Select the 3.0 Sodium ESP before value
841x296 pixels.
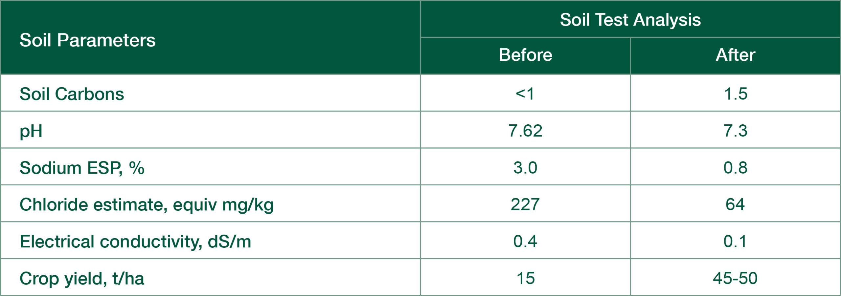525,168
